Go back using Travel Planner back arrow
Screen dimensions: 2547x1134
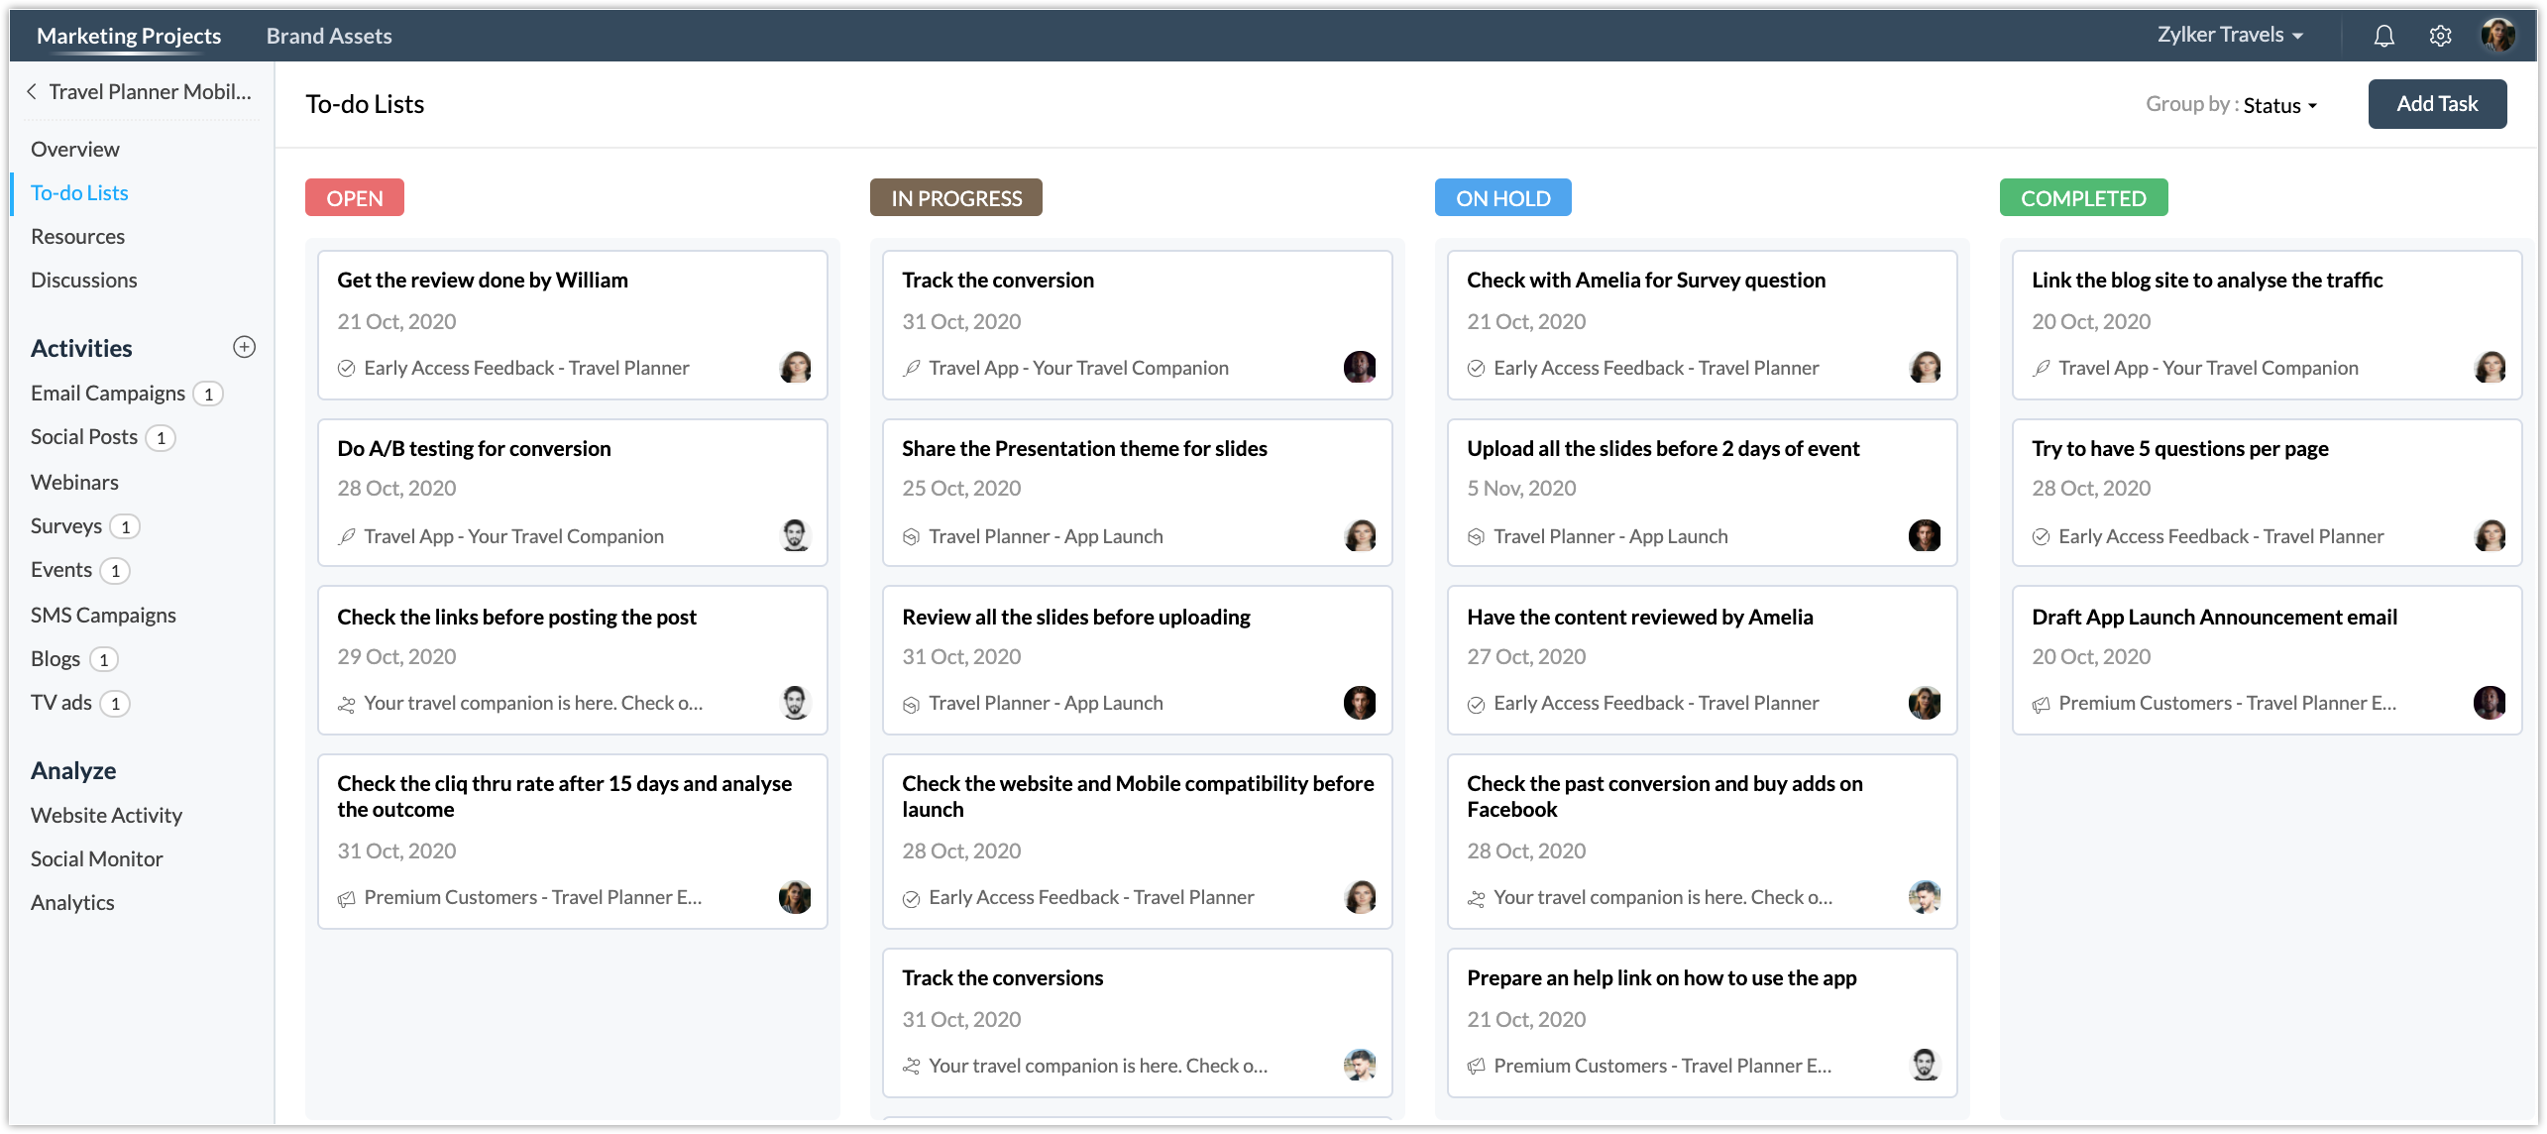pos(32,91)
